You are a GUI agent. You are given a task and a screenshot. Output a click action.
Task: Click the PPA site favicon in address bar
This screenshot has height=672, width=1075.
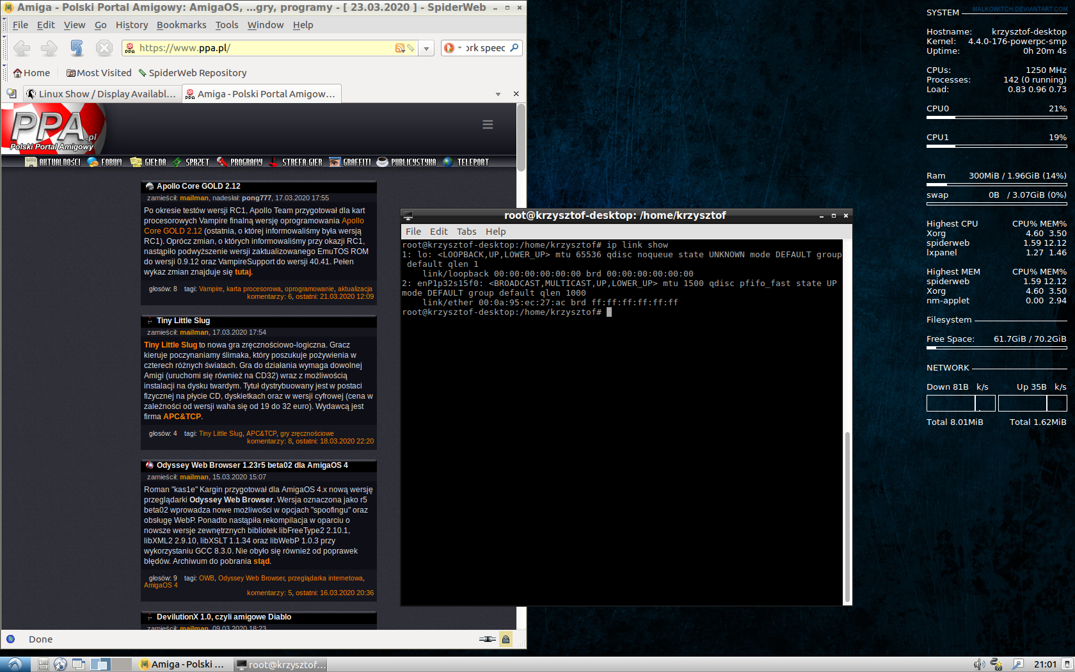[x=130, y=48]
